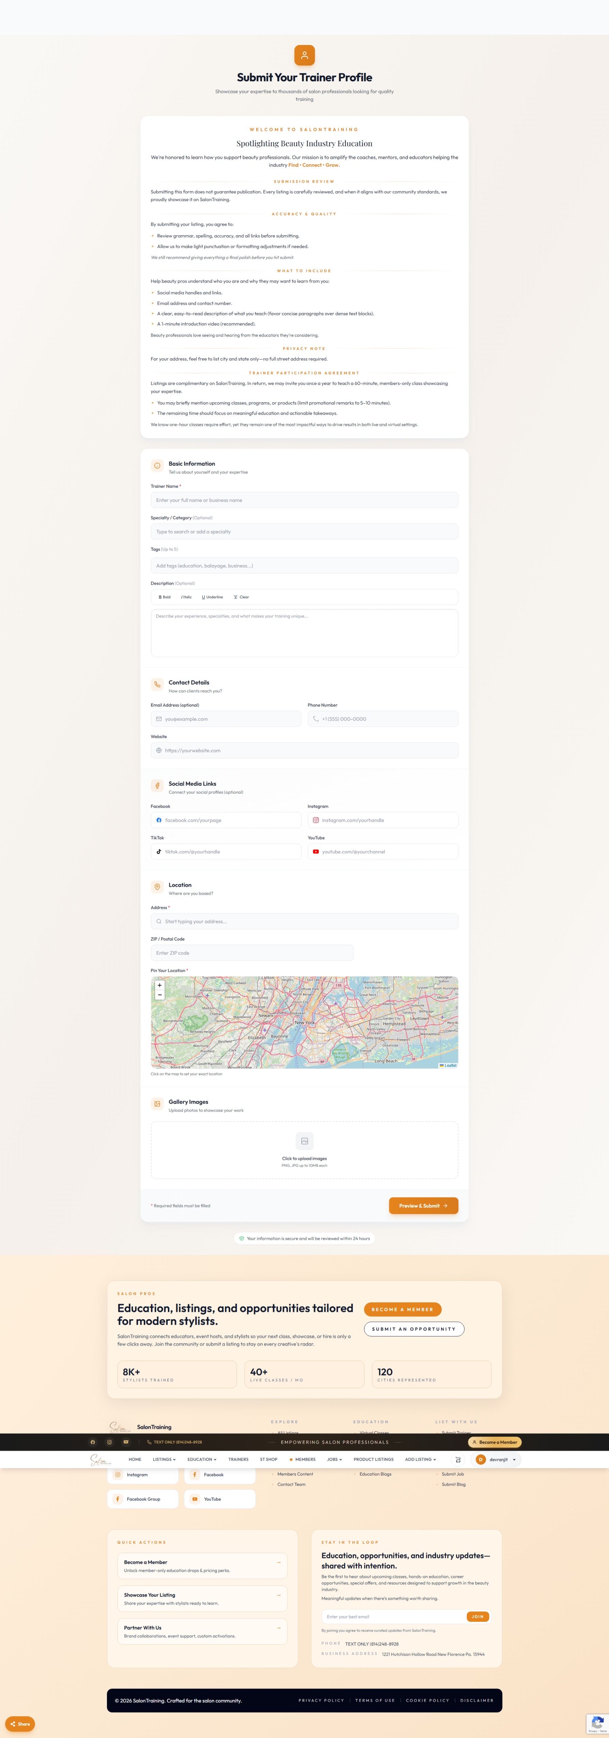The height and width of the screenshot is (1738, 609).
Task: Click the YouTube icon in top dark bar
Action: click(x=125, y=1442)
